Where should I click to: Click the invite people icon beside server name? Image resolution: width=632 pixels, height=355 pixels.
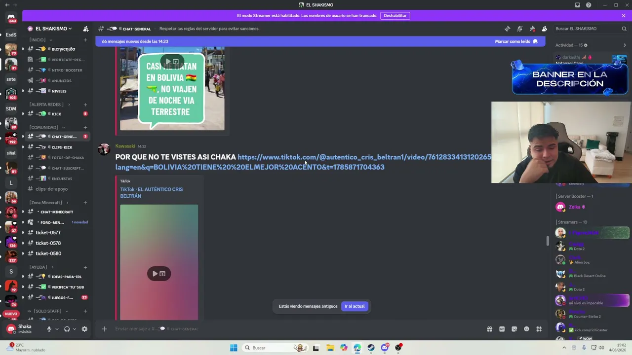[85, 29]
